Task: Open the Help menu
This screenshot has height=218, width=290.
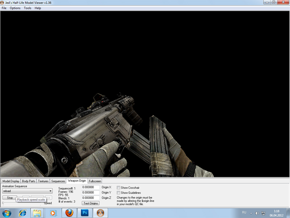Action: pos(38,8)
